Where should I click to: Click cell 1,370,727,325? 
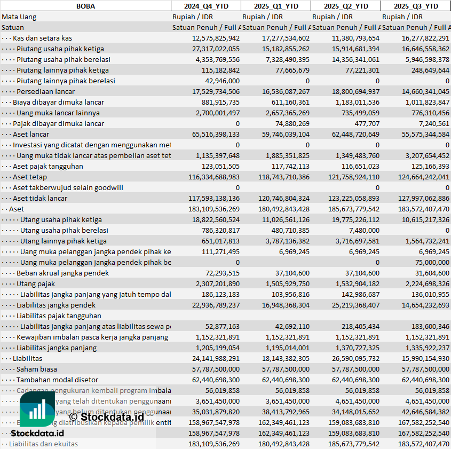click(358, 347)
